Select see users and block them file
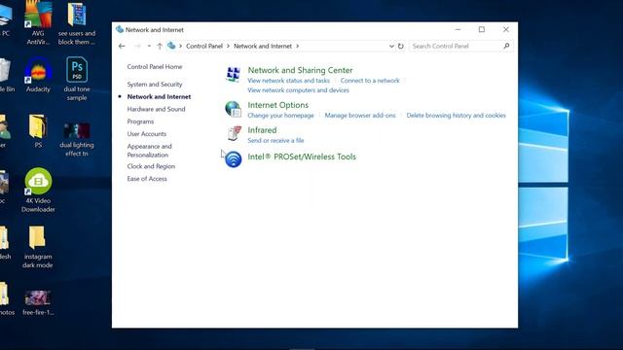Screen dimensions: 623x350 click(77, 23)
